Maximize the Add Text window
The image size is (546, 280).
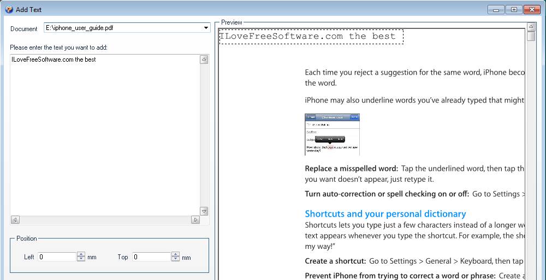click(x=514, y=9)
